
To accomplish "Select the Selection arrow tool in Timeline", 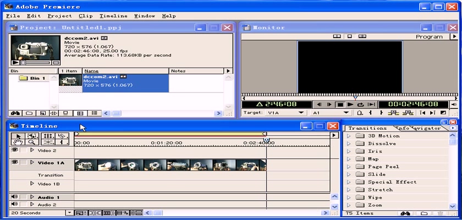I will click(19, 136).
